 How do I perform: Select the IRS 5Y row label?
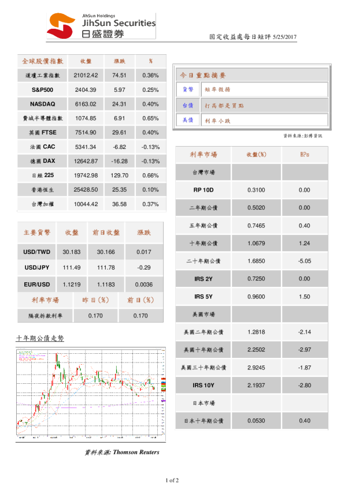[x=204, y=297]
